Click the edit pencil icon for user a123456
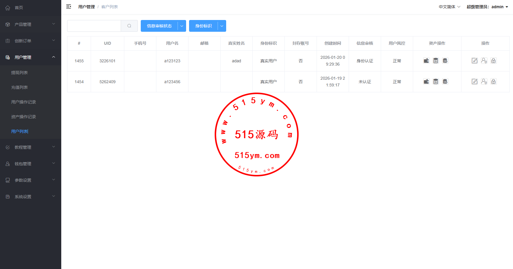The image size is (513, 269). [x=474, y=82]
